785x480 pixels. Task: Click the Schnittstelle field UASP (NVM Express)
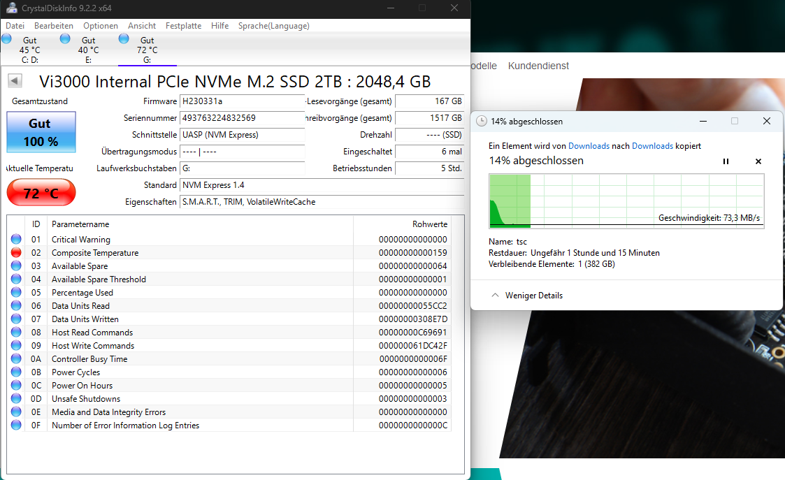243,135
